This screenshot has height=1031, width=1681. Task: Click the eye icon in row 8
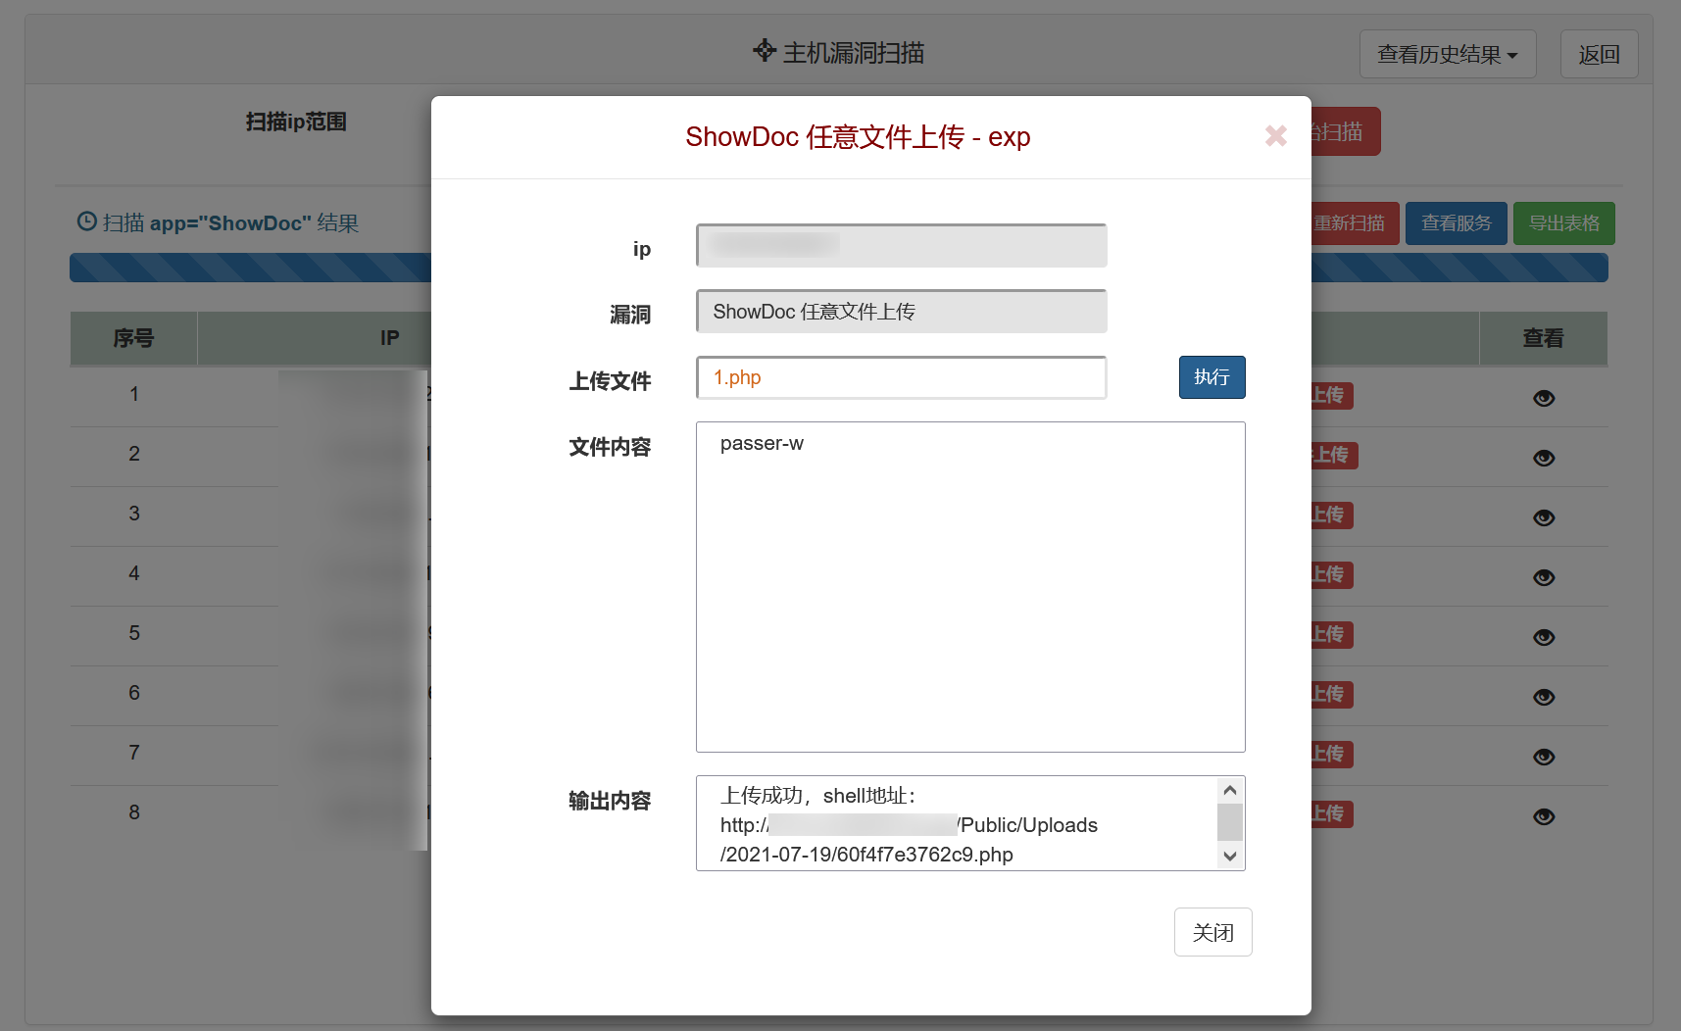(x=1544, y=816)
